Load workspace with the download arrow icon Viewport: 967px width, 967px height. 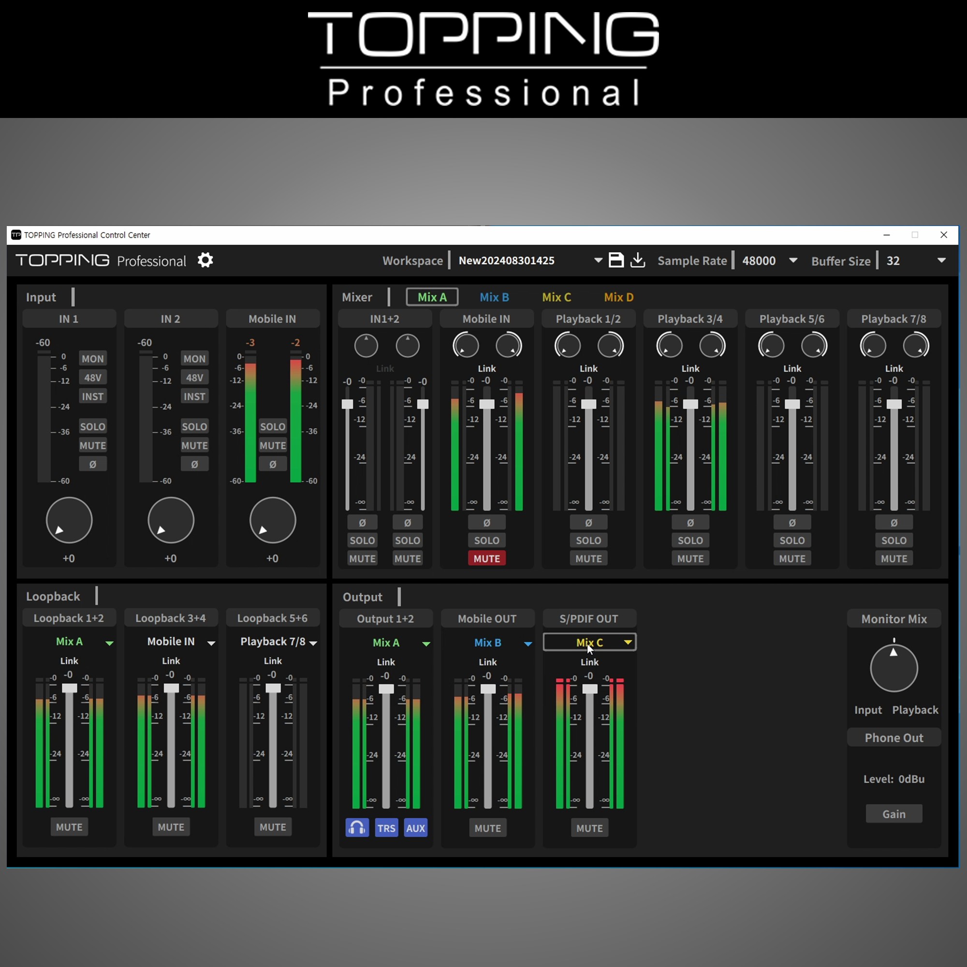(638, 260)
